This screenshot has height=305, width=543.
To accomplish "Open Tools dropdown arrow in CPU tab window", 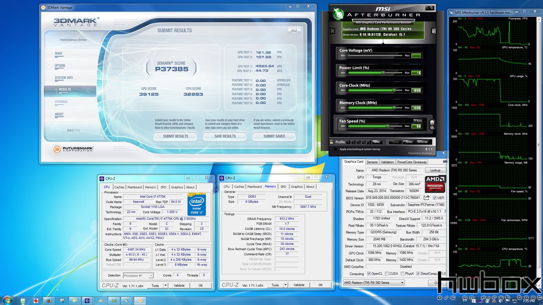I will click(x=165, y=286).
